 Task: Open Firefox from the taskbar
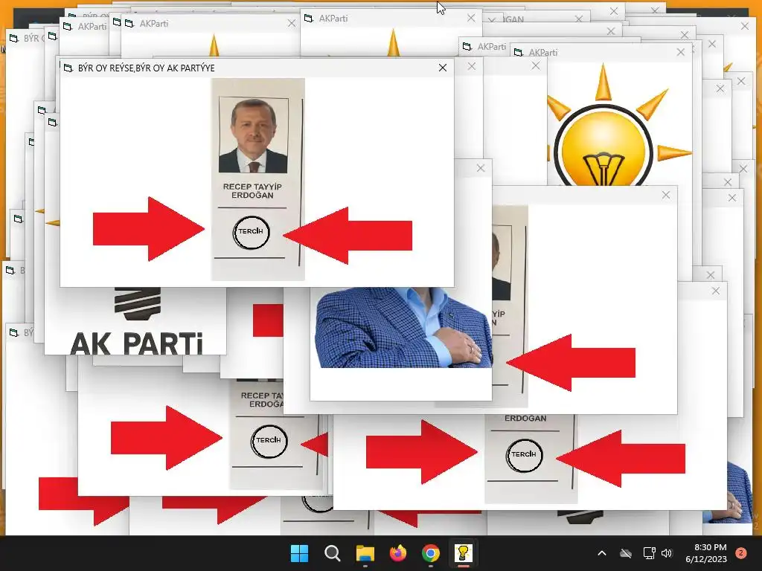point(398,553)
